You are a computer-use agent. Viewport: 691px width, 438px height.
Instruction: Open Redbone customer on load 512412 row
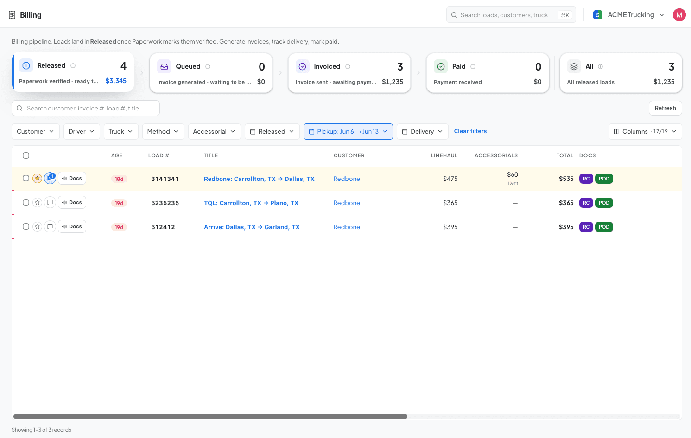[x=347, y=227]
